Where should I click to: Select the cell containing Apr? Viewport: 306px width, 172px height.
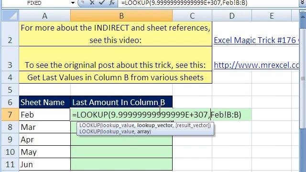tap(44, 140)
